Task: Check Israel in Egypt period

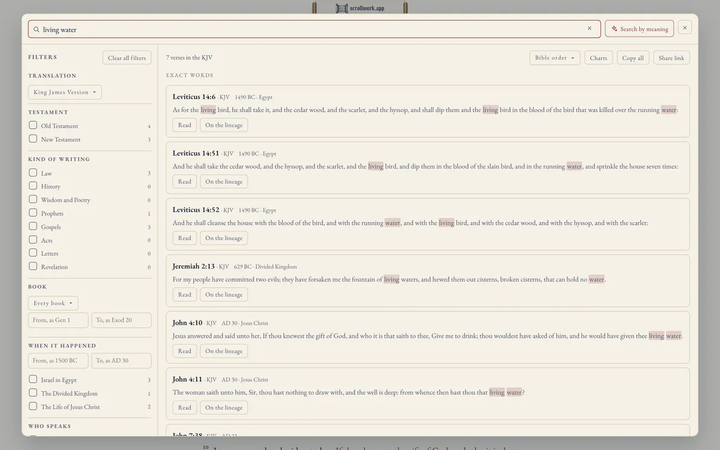Action: (x=33, y=379)
